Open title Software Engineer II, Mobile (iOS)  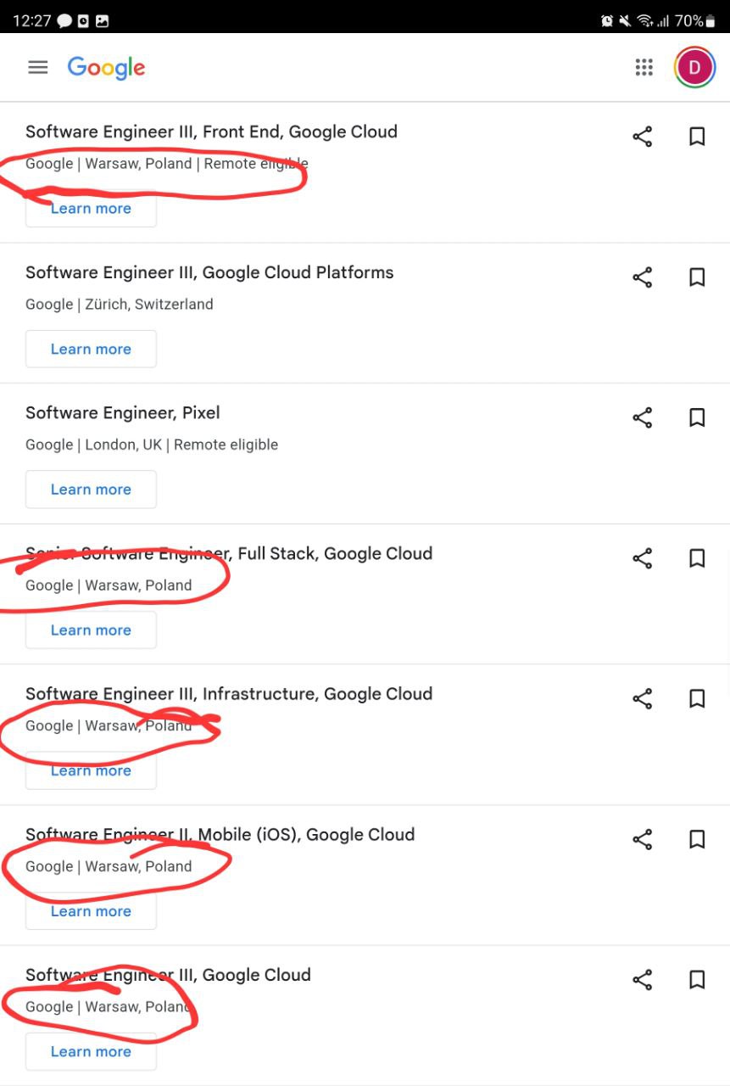pos(220,835)
